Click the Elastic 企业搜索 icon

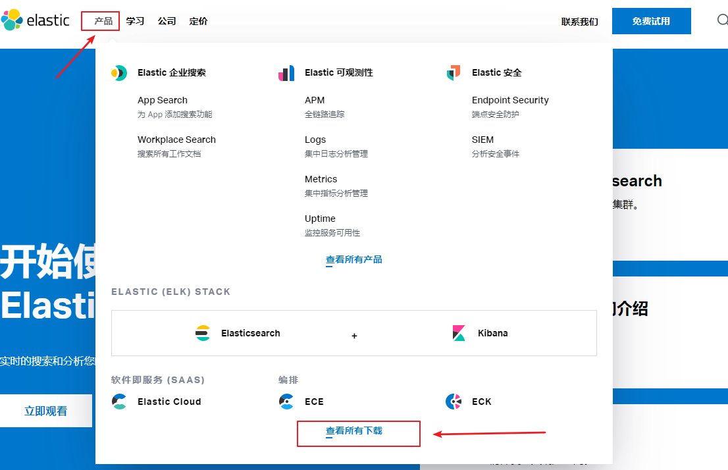click(x=119, y=73)
